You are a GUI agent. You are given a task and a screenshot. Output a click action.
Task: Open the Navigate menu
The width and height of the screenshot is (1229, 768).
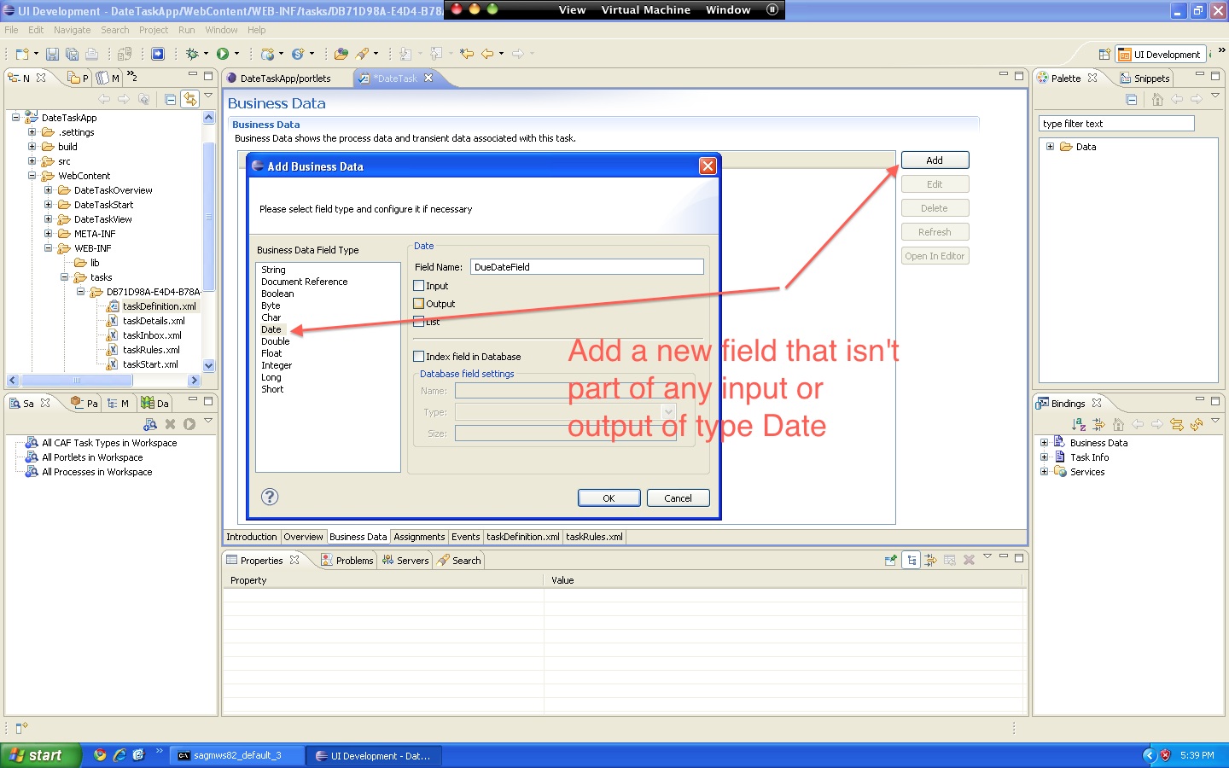[x=72, y=30]
